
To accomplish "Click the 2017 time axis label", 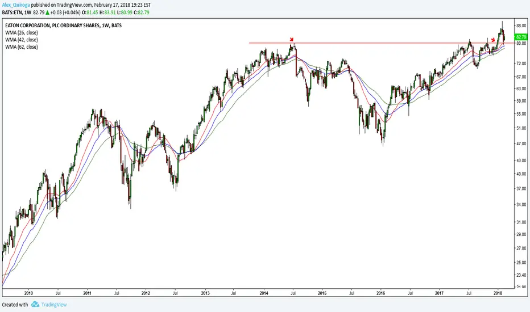I will coord(439,293).
